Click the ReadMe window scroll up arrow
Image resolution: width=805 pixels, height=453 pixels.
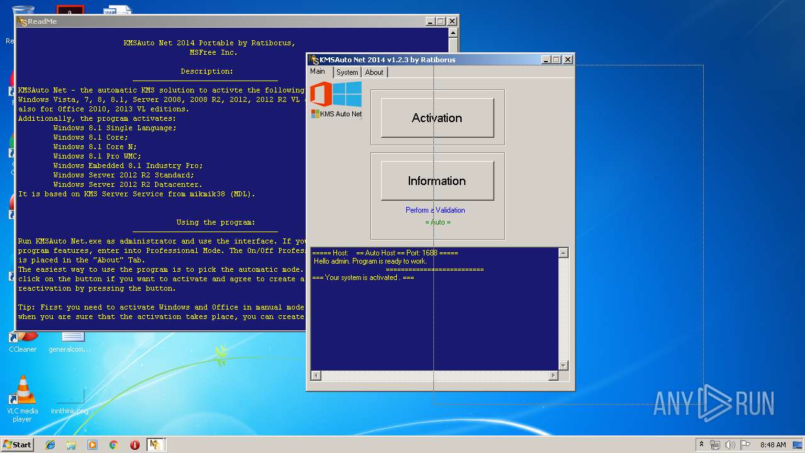pos(453,33)
